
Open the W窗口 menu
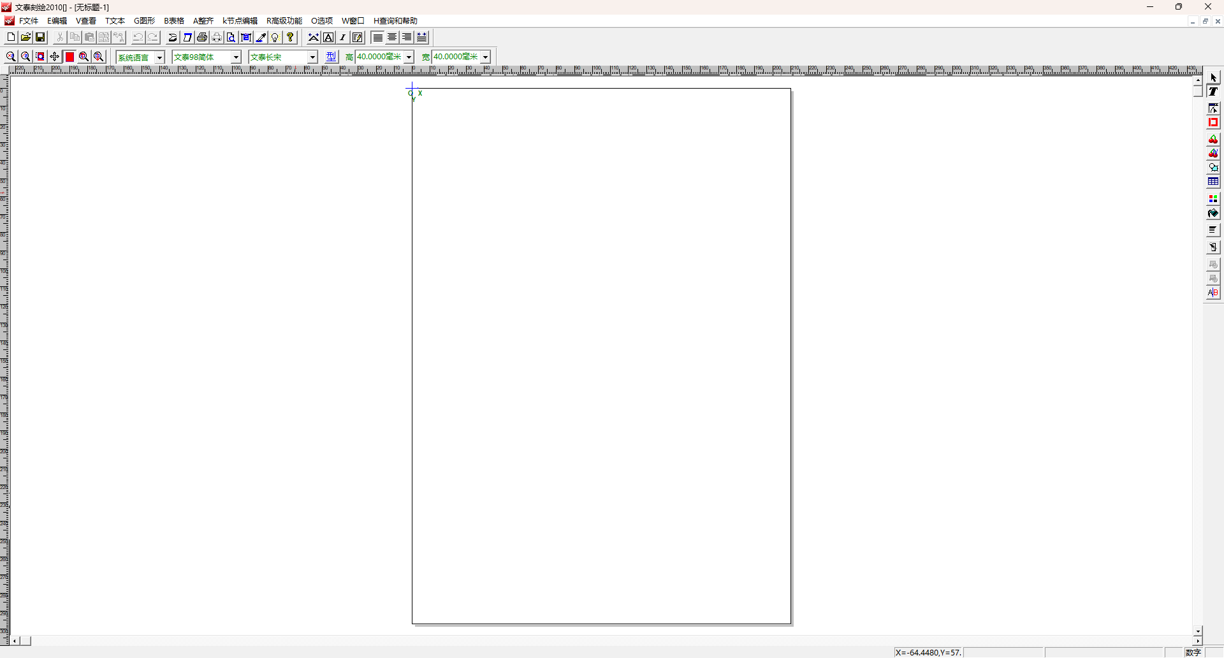coord(353,21)
